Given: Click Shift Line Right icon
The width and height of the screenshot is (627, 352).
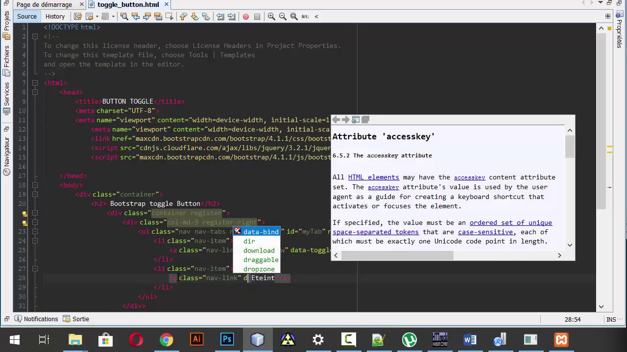Looking at the screenshot, I should (232, 16).
